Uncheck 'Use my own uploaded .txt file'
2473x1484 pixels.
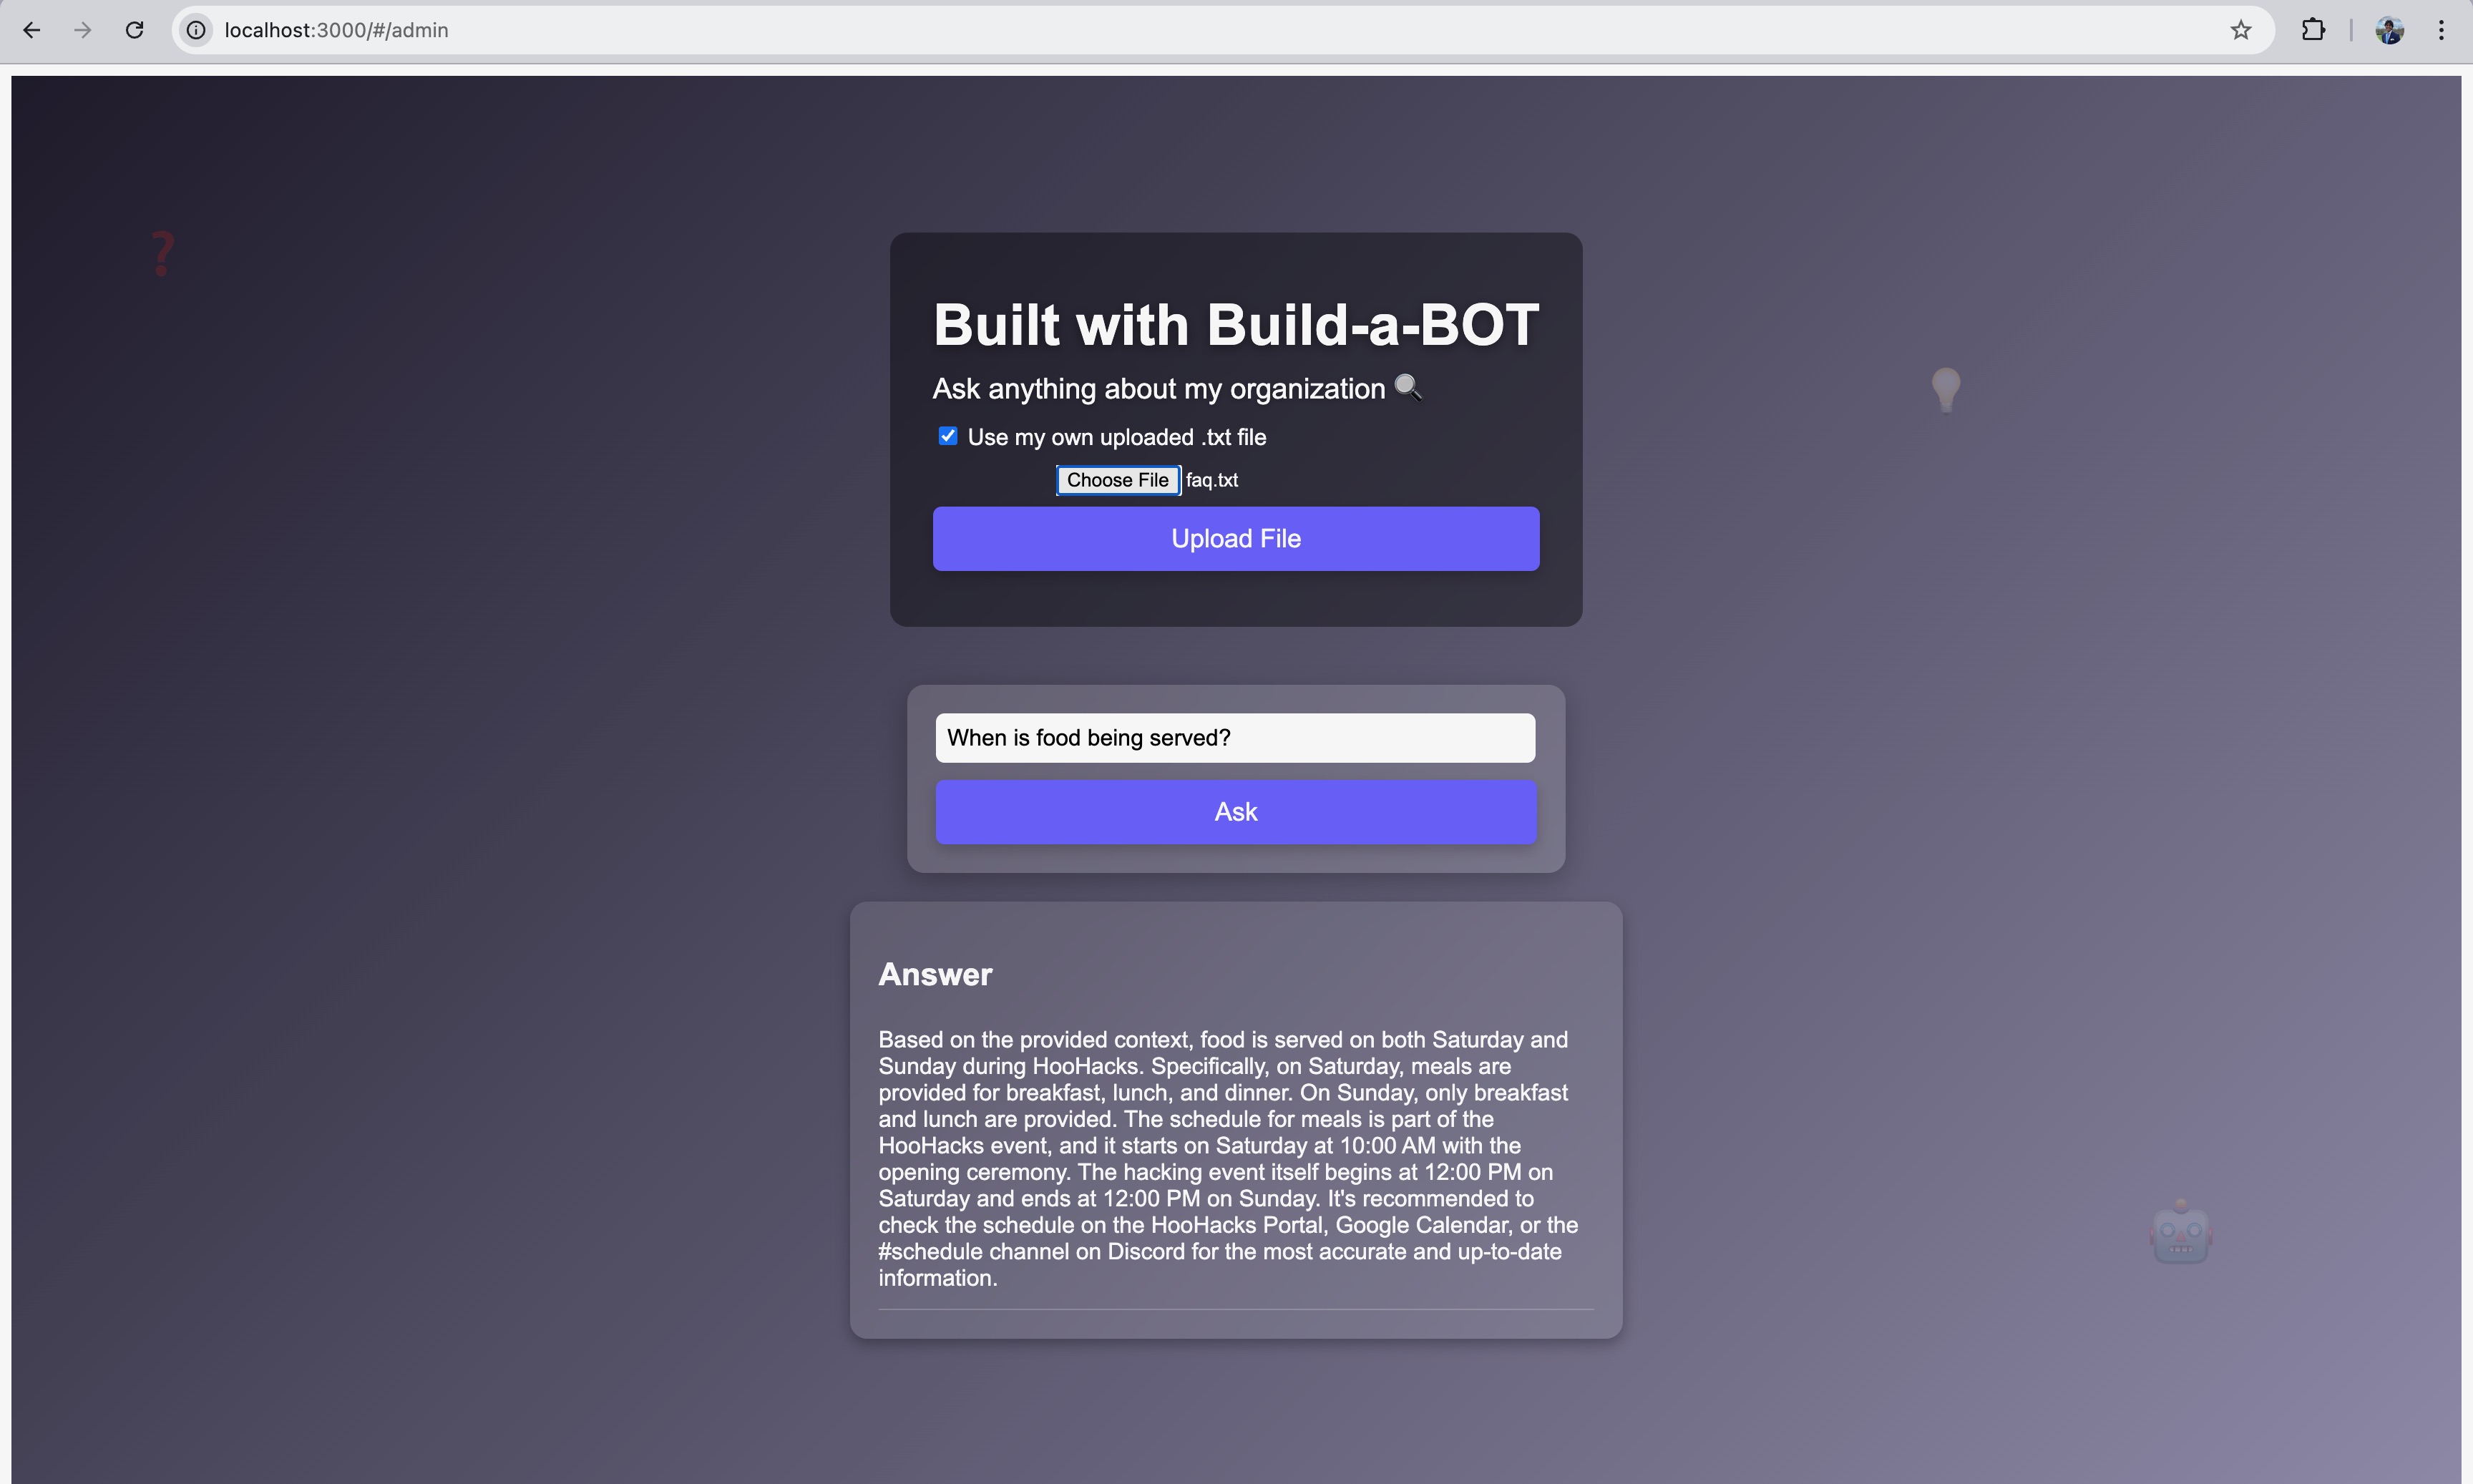[947, 436]
